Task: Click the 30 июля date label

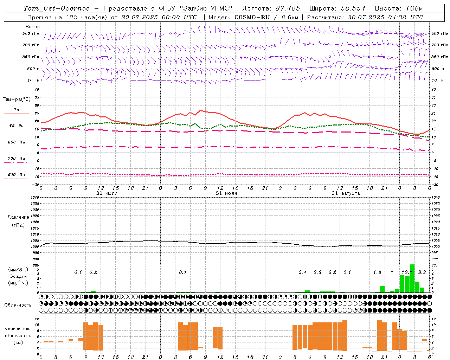Action: pyautogui.click(x=107, y=193)
